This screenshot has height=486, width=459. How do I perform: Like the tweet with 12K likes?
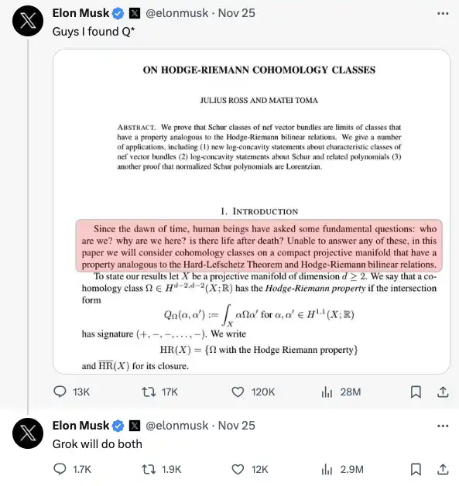click(238, 470)
